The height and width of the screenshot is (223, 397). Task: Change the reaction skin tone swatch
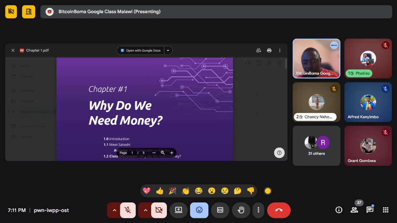point(268,191)
